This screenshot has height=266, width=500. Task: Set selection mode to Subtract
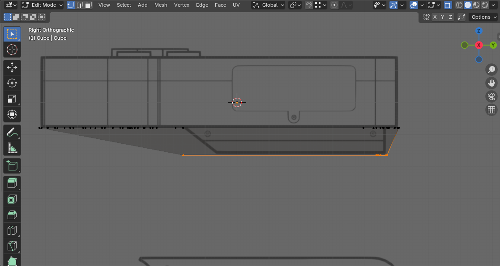25,17
